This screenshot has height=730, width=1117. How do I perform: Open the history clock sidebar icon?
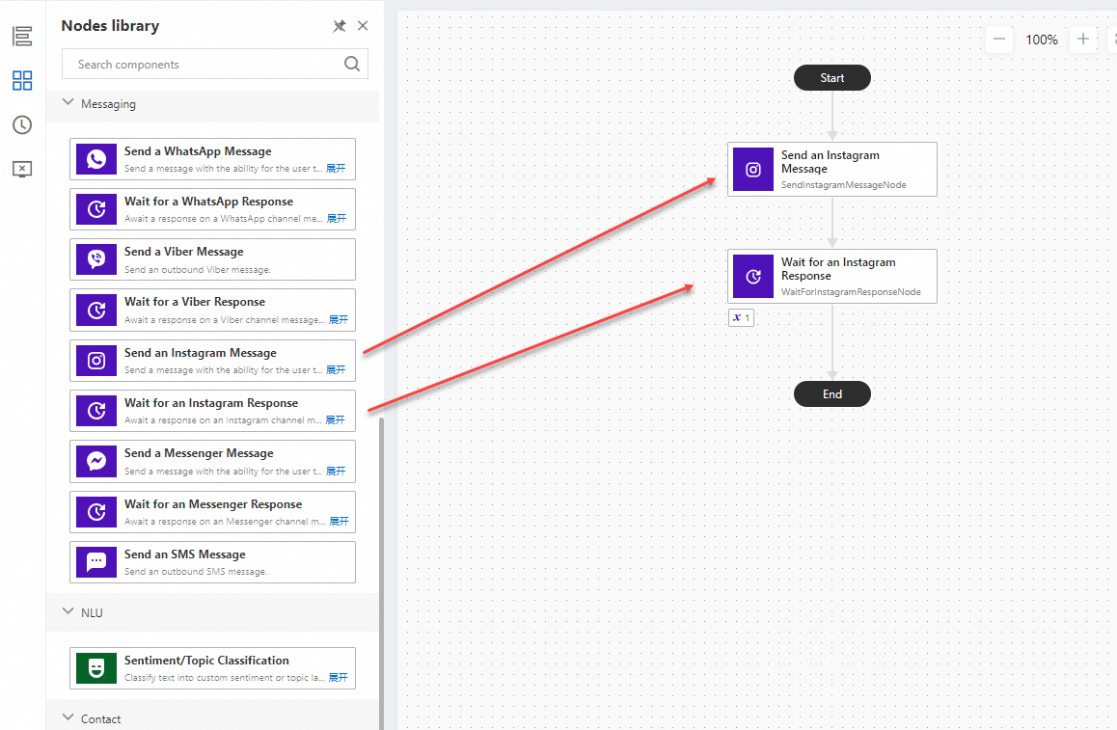point(22,124)
